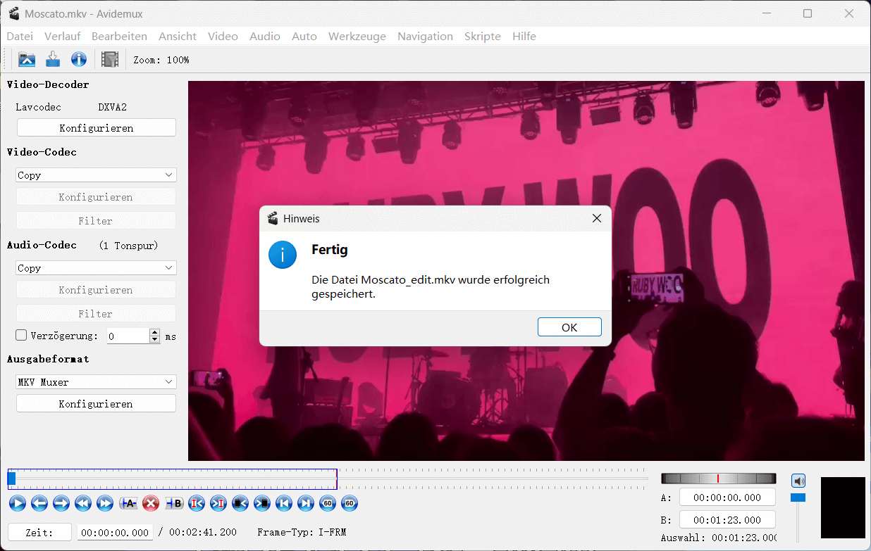
Task: Open the Werkzeuge menu
Action: click(357, 37)
